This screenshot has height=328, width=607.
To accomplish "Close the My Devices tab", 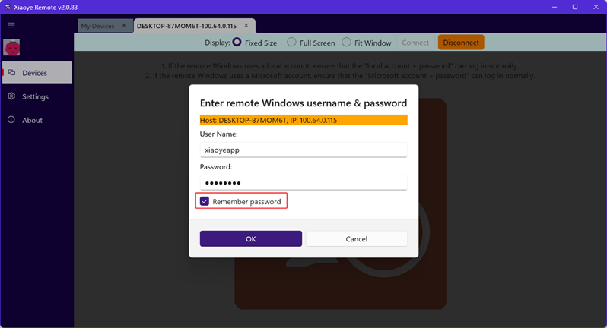I will pyautogui.click(x=124, y=26).
